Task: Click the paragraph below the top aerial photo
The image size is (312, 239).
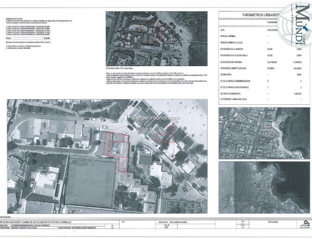Action: click(x=156, y=83)
